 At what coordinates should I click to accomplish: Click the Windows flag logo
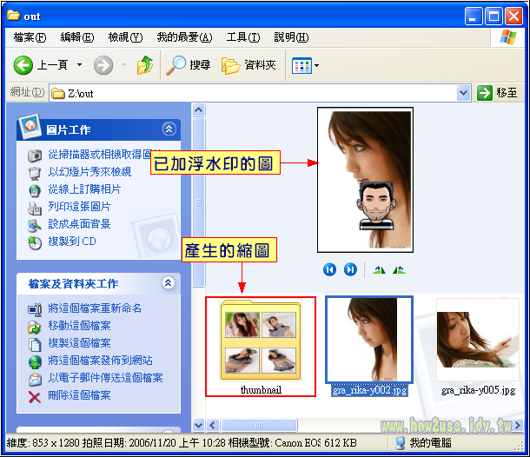[508, 37]
